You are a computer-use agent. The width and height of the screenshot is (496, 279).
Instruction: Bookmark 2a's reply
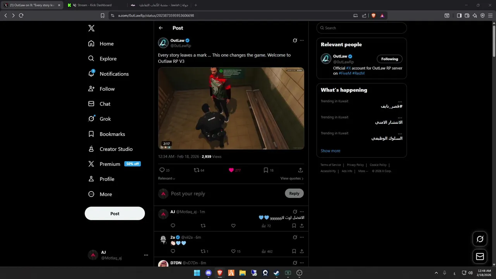click(x=294, y=251)
